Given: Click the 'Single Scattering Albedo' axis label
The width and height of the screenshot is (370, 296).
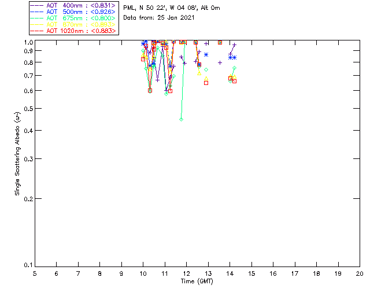Looking at the screenshot, I should (x=17, y=154).
